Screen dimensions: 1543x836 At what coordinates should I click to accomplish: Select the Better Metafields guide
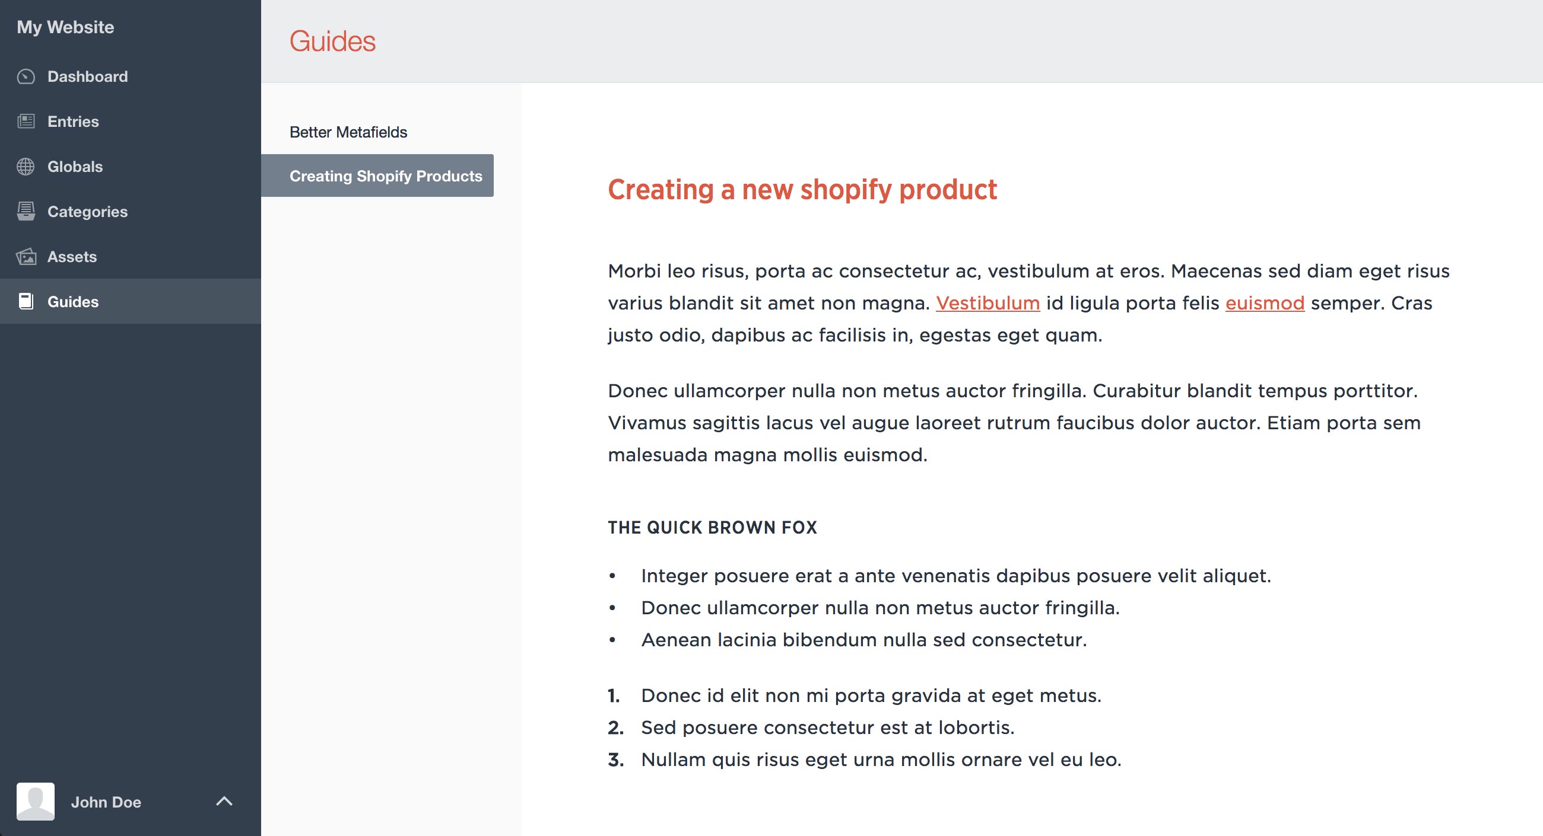pyautogui.click(x=348, y=132)
